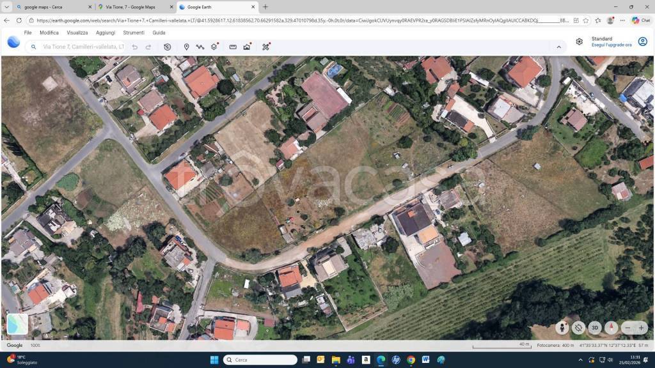Zoom in with the plus button
Screen dimensions: 655x368
click(641, 328)
